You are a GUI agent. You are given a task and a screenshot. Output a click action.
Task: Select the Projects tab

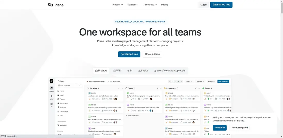(x=101, y=71)
